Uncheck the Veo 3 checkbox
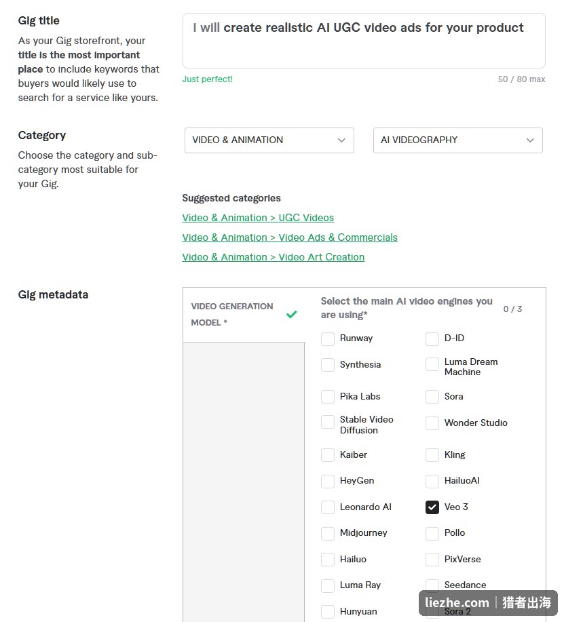 pos(432,507)
